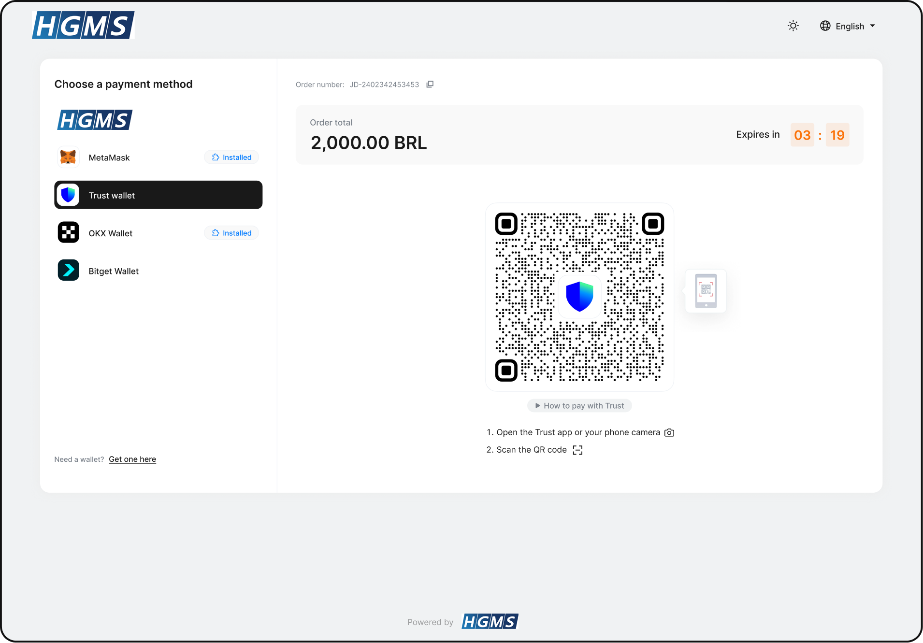Click the HGMS logo in the header
Viewport: 923px width, 643px height.
coord(83,25)
